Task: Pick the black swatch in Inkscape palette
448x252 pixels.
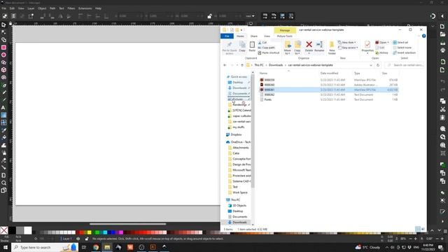Action: pos(12,230)
